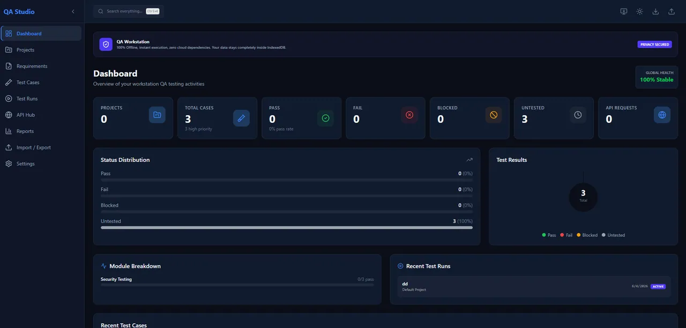The height and width of the screenshot is (328, 686).
Task: Click the 0/3 pass value
Action: tap(366, 279)
